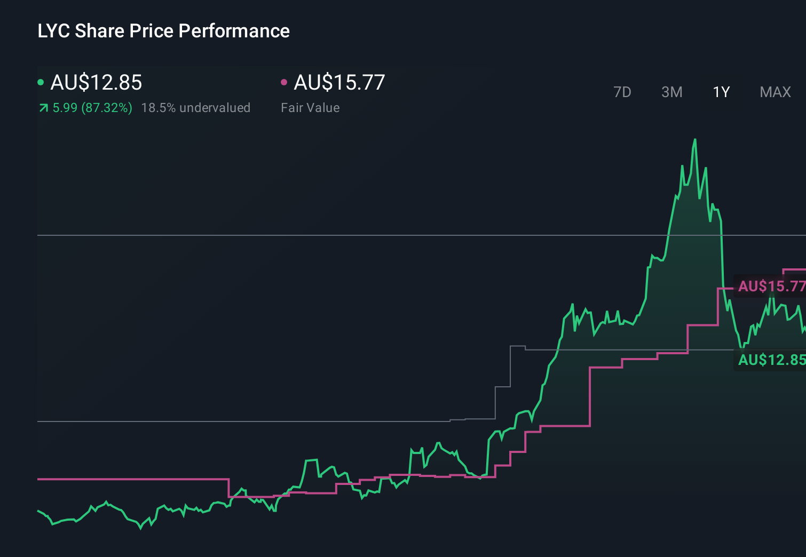The image size is (806, 557).
Task: Toggle the green share price series dot
Action: [40, 82]
